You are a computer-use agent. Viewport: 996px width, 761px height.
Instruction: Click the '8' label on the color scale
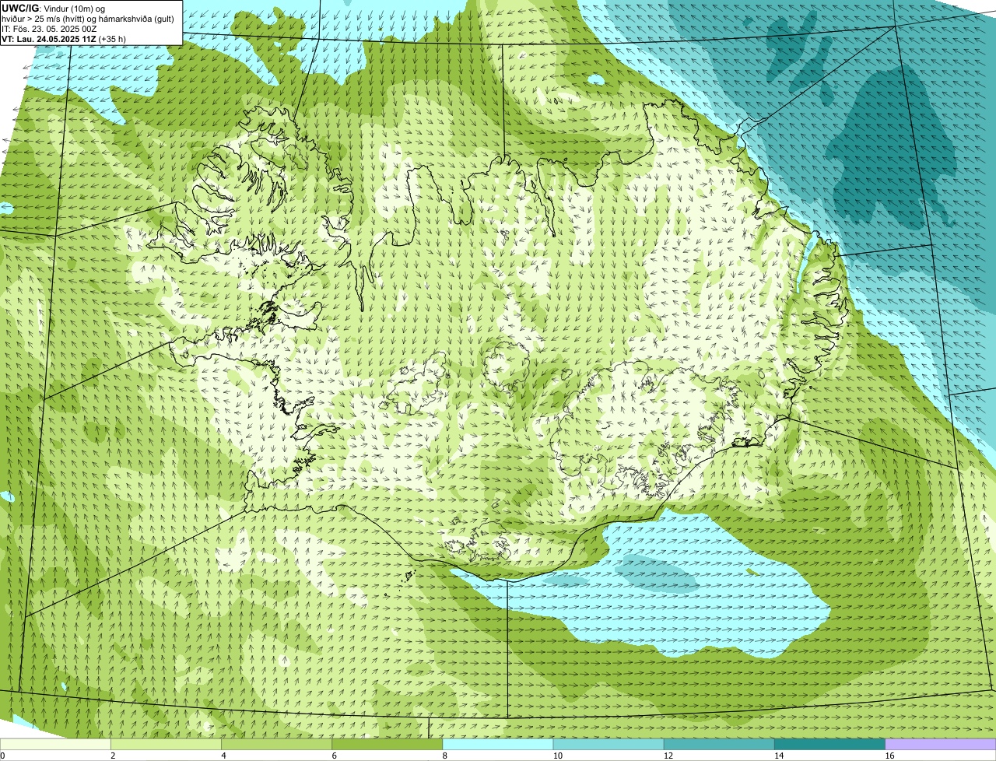(445, 756)
